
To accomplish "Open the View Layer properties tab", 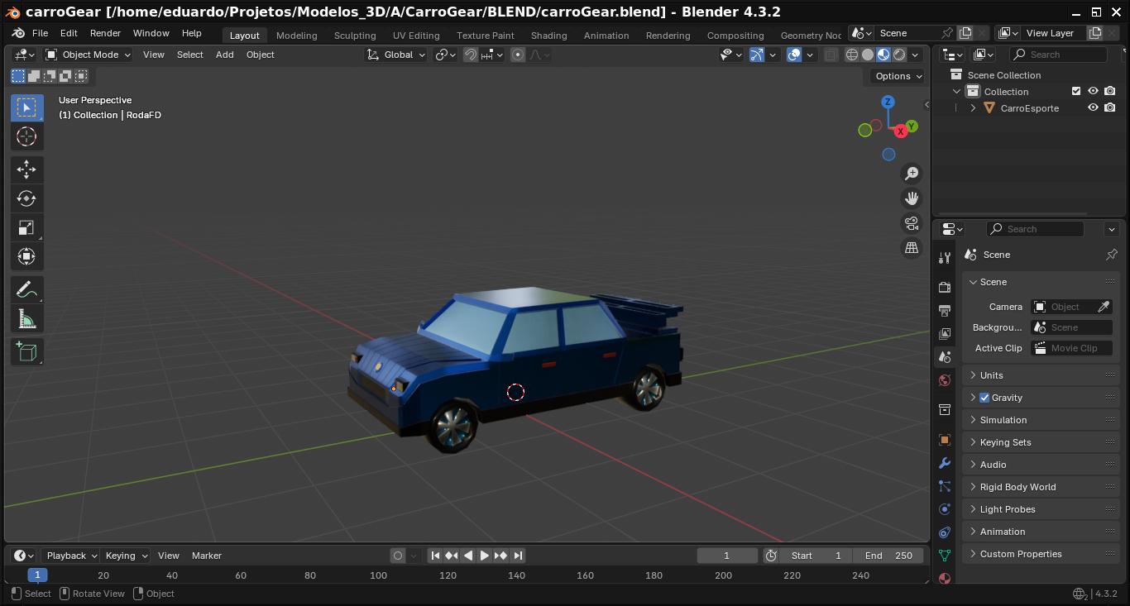I will pos(945,334).
